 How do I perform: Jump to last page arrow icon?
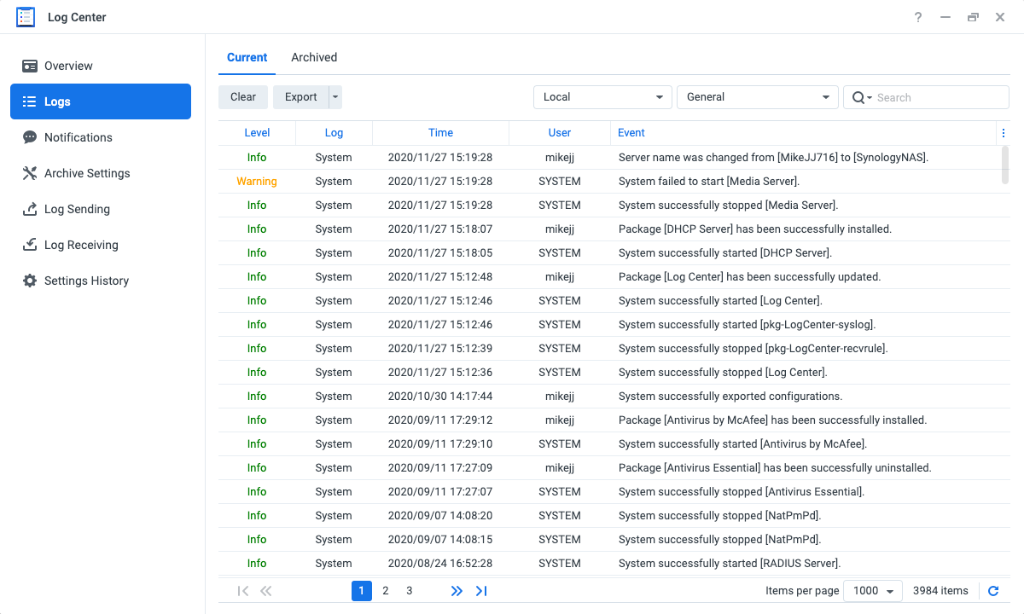pos(481,591)
